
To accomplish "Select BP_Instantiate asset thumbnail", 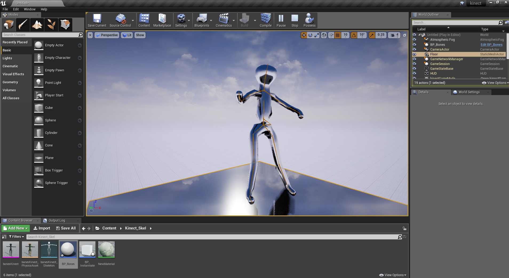I will point(87,250).
